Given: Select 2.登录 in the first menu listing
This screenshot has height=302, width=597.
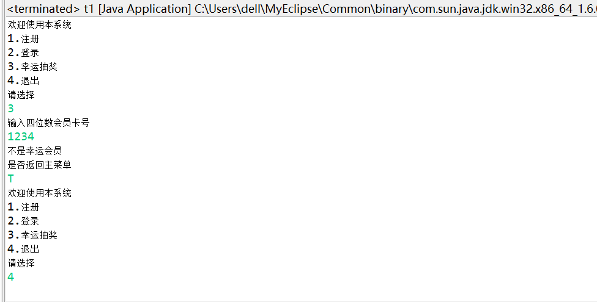Looking at the screenshot, I should pos(24,53).
